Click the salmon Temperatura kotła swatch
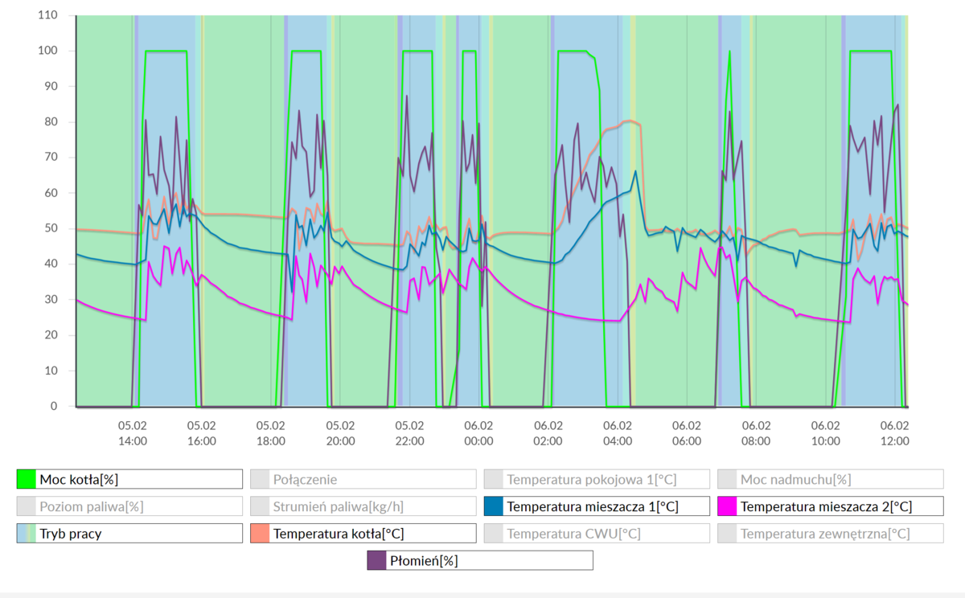 [260, 533]
